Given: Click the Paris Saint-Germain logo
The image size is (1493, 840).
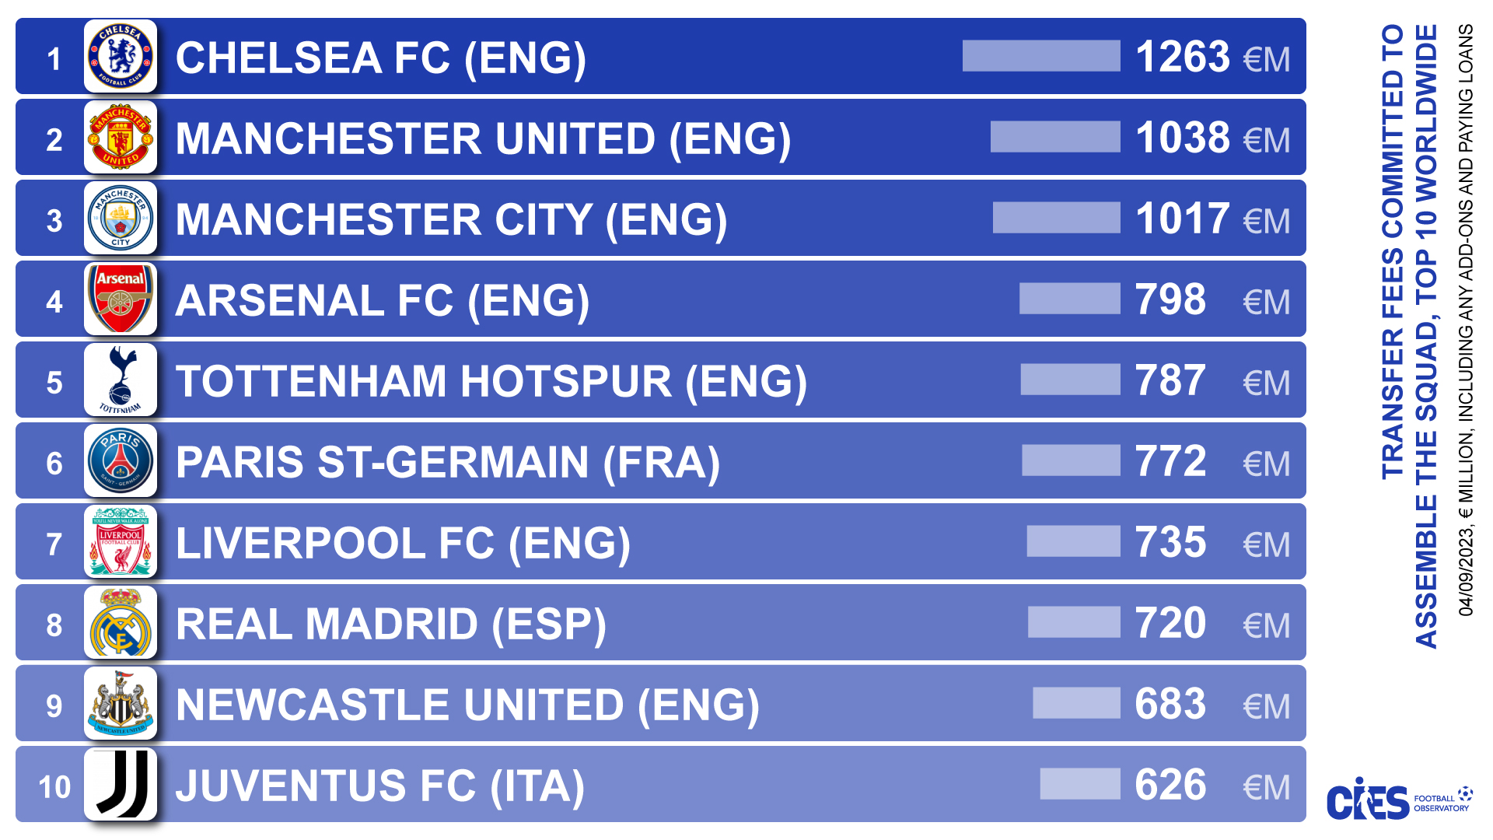Looking at the screenshot, I should click(121, 461).
